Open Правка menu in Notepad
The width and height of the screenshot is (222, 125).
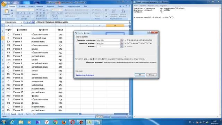[143, 6]
